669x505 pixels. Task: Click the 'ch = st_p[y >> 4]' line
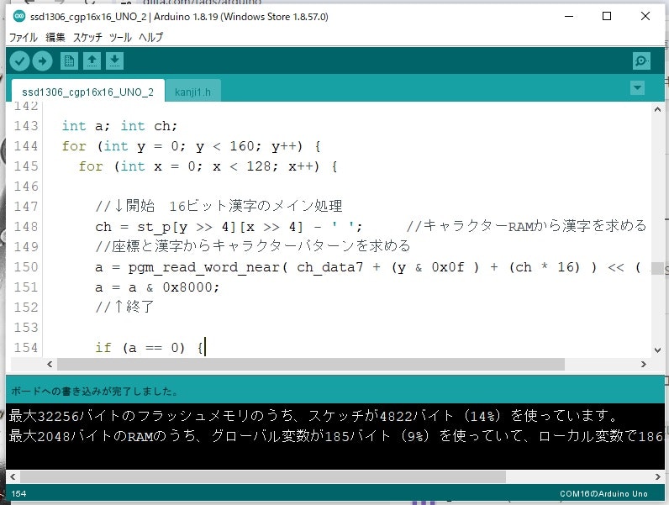229,227
